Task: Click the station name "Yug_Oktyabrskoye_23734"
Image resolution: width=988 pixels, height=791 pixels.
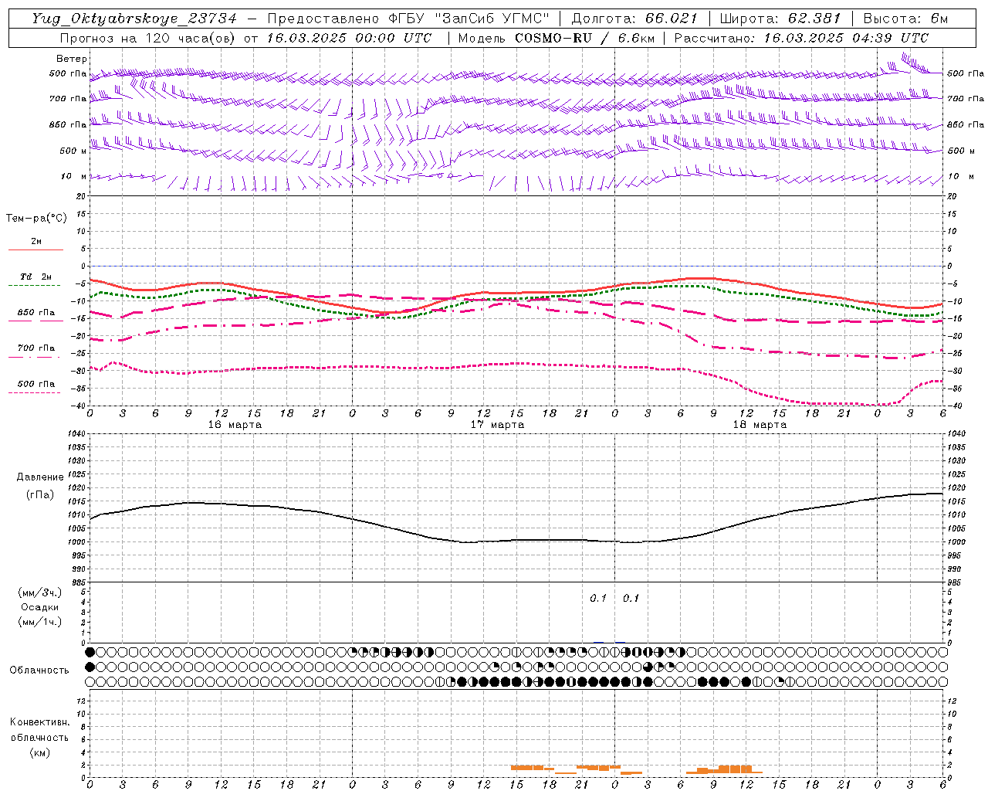Action: click(134, 19)
